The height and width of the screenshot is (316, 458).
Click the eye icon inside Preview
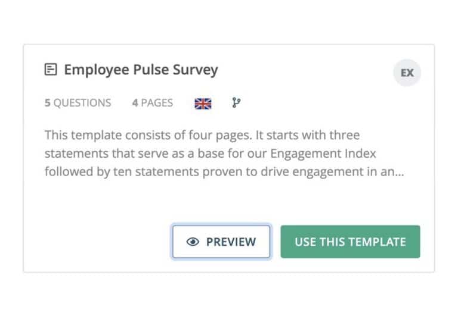pyautogui.click(x=193, y=242)
